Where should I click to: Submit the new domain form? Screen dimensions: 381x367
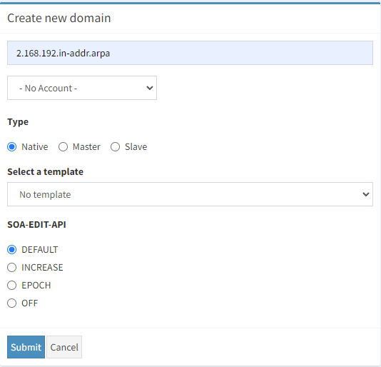[26, 347]
